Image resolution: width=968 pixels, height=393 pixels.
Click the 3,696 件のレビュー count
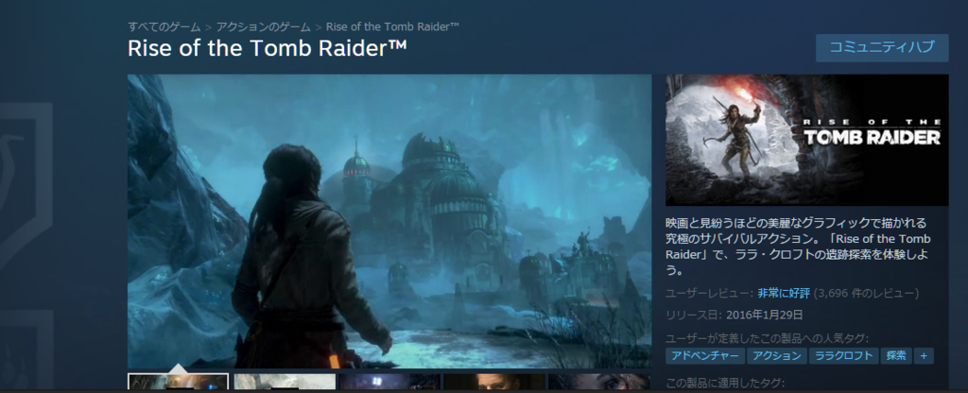point(867,293)
